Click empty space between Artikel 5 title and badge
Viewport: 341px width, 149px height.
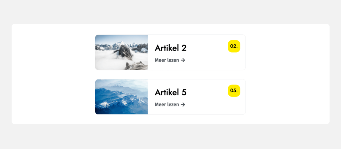point(206,92)
